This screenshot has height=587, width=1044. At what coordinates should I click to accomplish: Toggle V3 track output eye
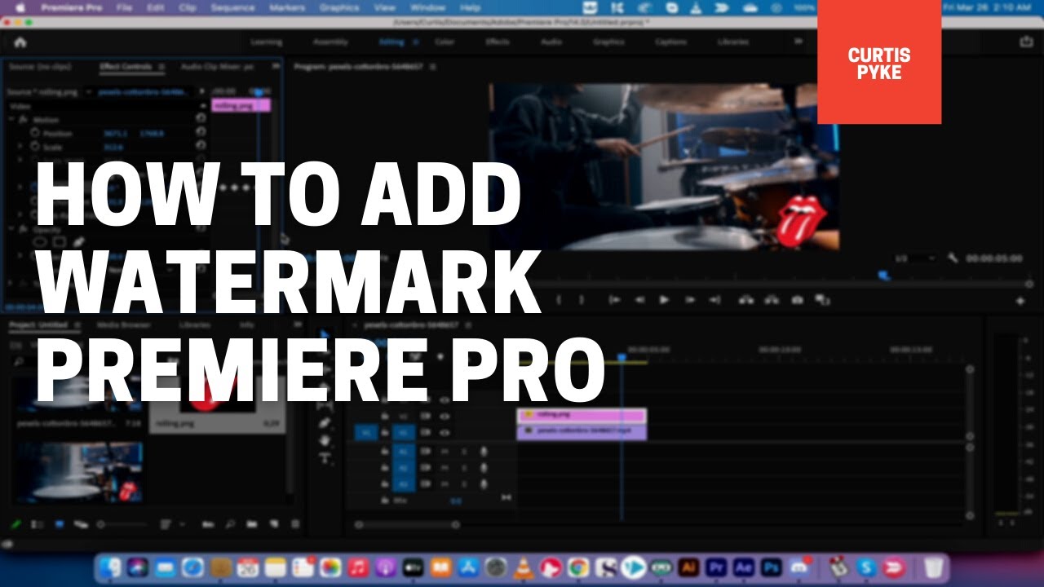click(445, 400)
